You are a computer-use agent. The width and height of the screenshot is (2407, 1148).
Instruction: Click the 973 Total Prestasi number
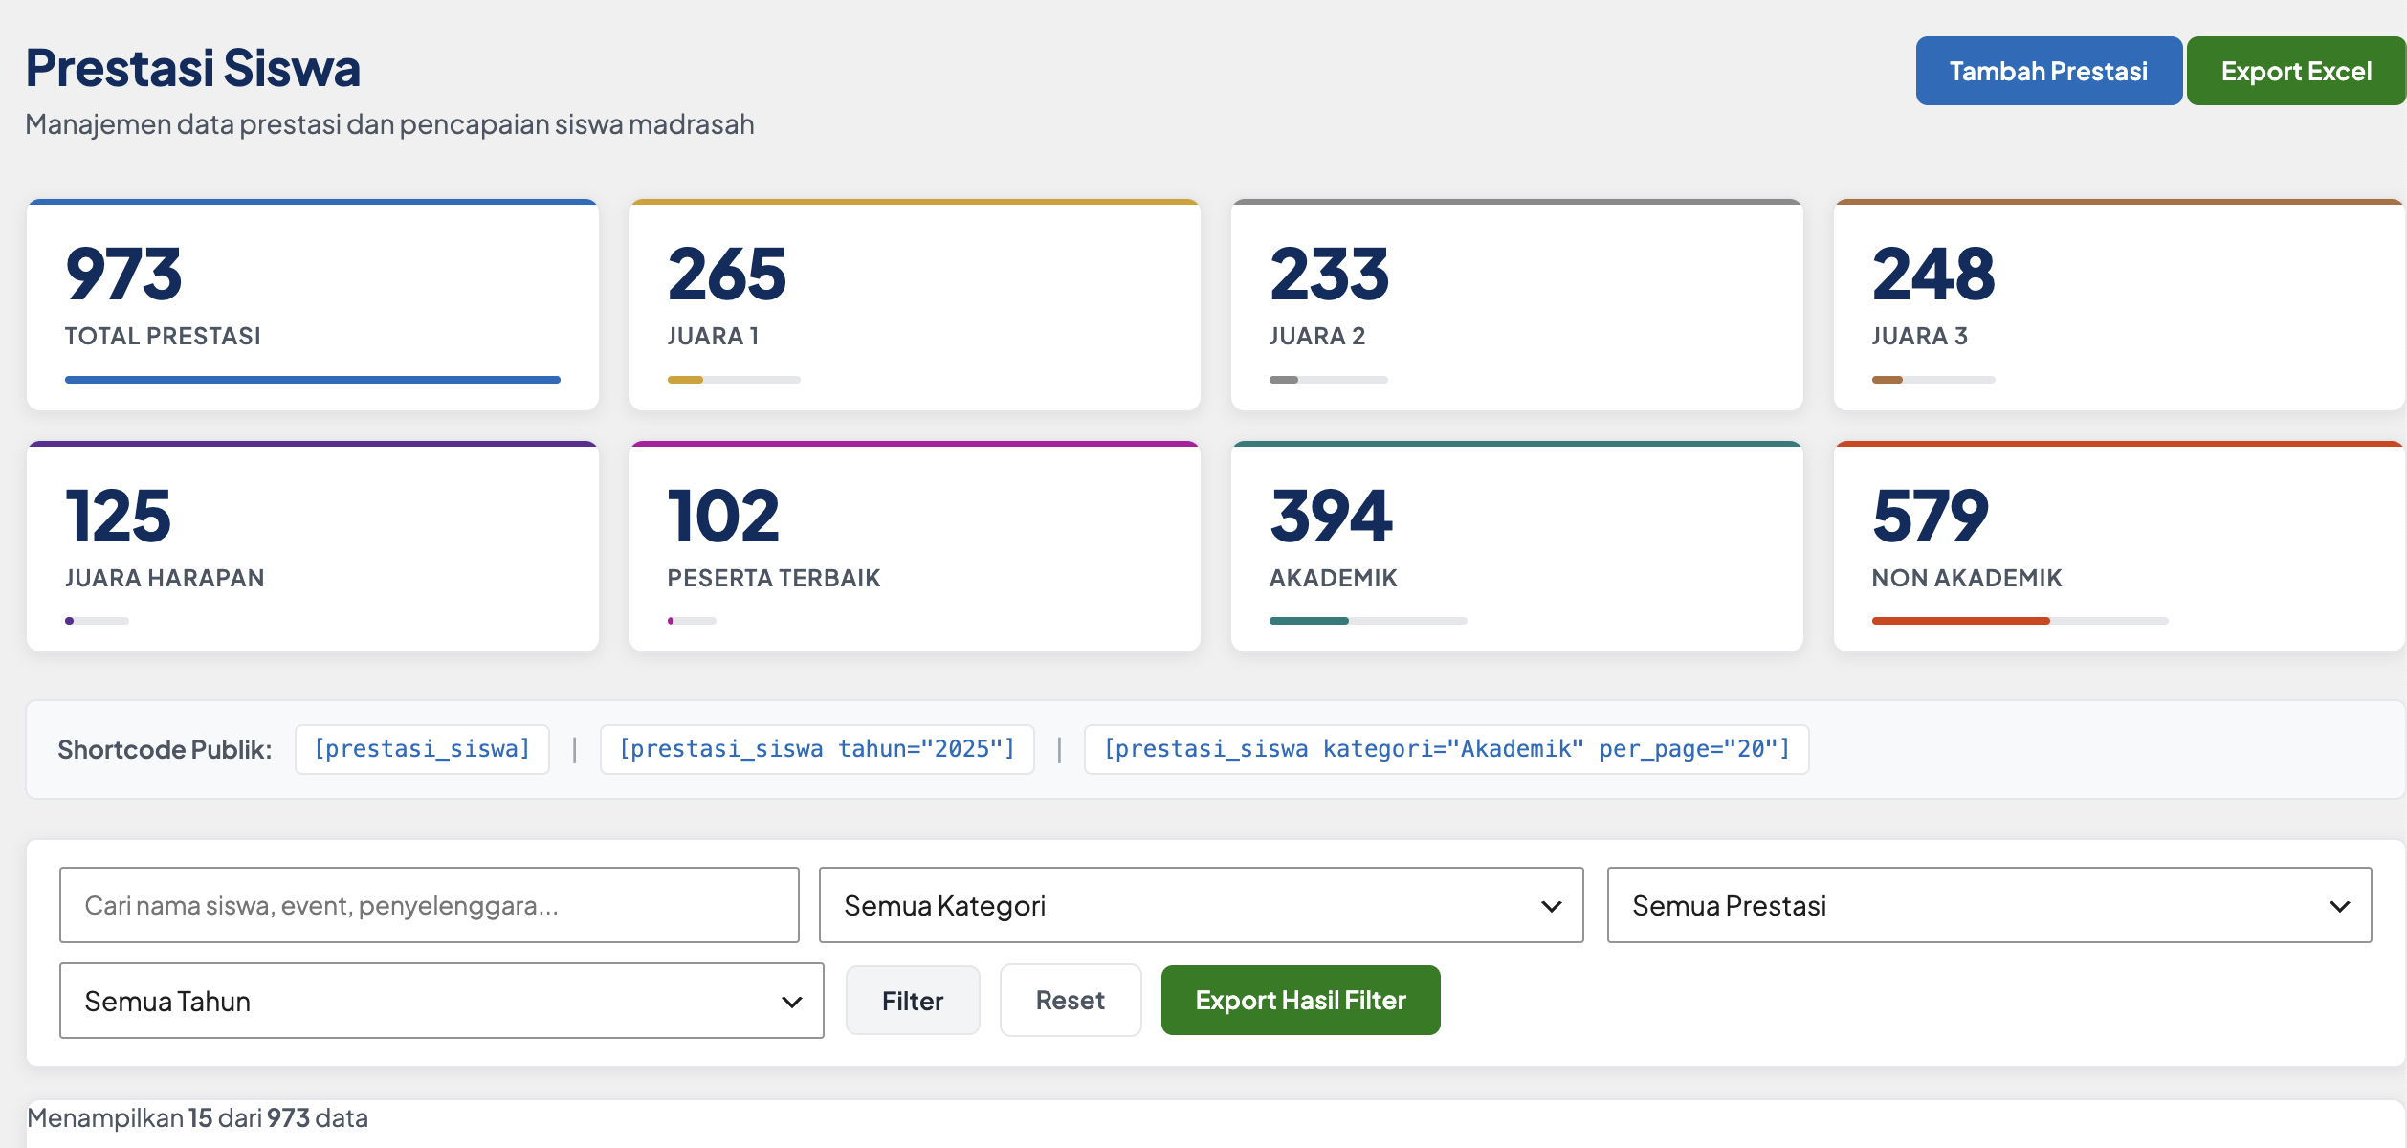[x=123, y=275]
